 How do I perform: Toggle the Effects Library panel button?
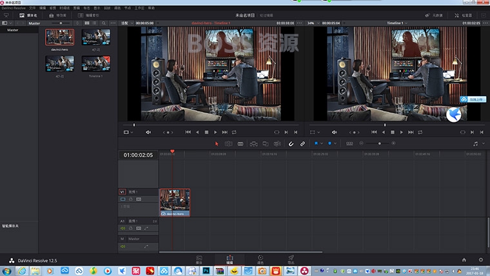coord(58,15)
